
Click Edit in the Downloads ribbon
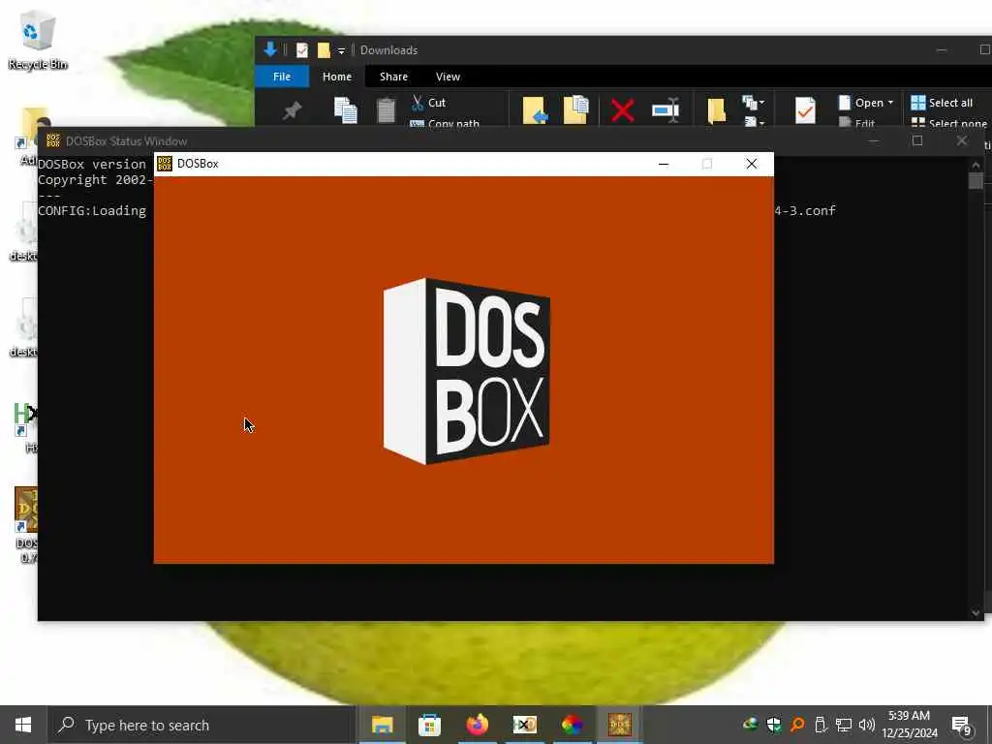point(857,123)
